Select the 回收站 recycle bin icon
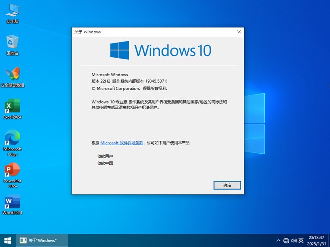 (x=13, y=45)
